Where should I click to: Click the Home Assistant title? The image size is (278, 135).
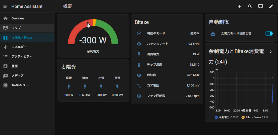[27, 6]
